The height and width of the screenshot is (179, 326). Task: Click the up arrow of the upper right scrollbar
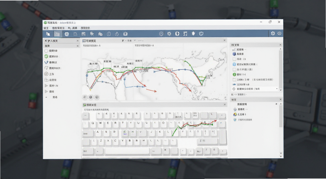coord(280,49)
